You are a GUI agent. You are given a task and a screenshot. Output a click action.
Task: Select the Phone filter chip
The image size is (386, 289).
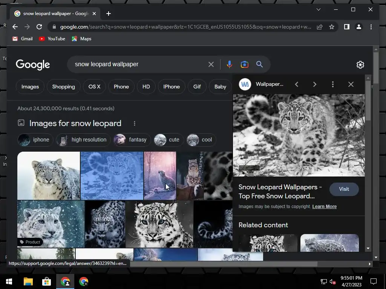(x=121, y=87)
